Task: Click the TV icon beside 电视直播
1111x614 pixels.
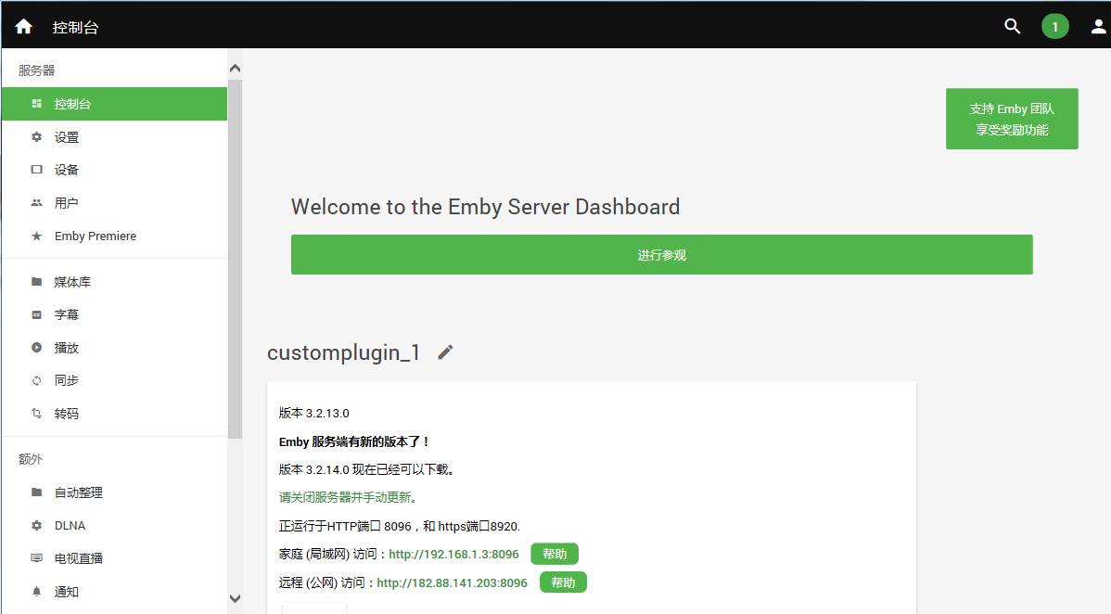Action: tap(37, 558)
